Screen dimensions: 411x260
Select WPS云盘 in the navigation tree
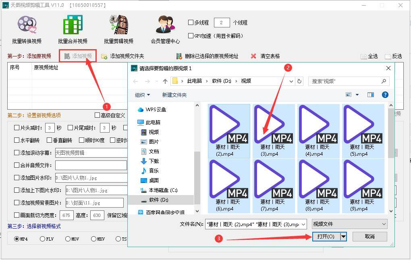tap(152, 110)
